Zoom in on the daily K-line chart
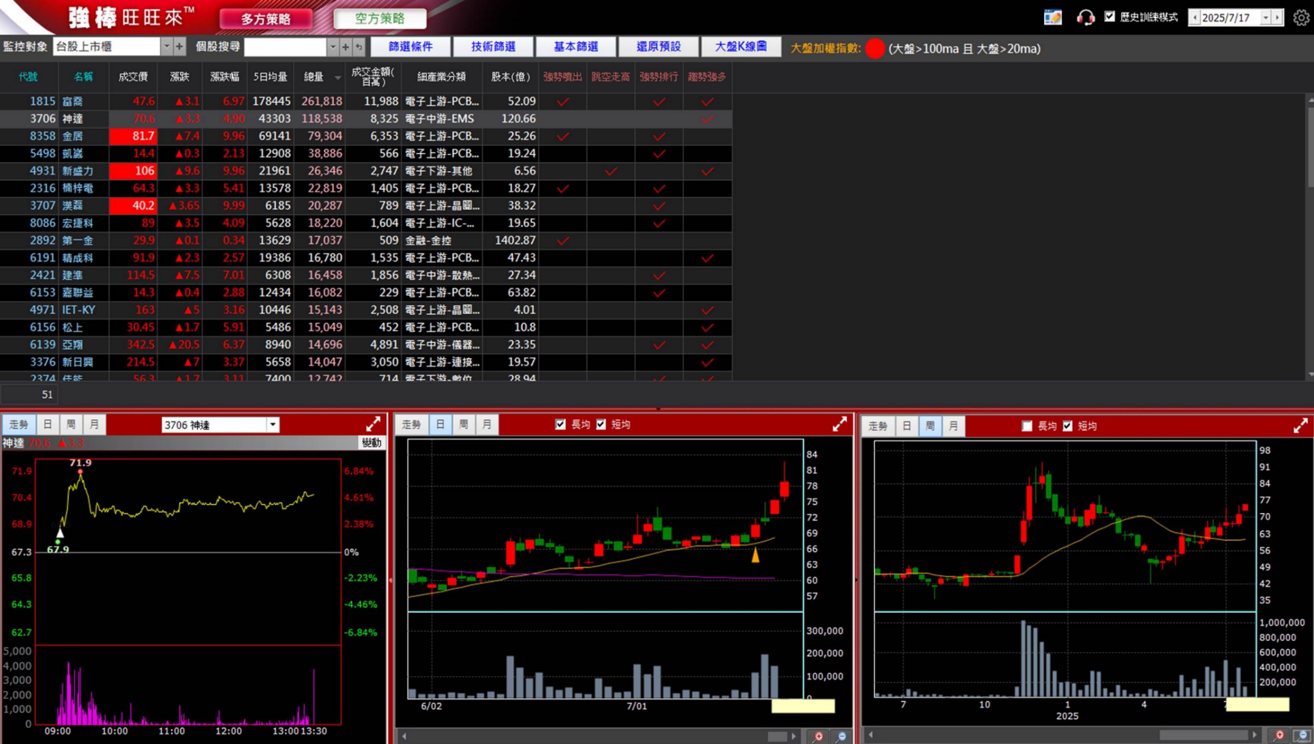 pyautogui.click(x=819, y=736)
